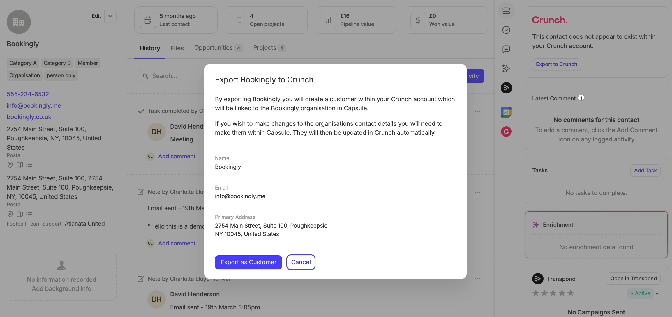Click the Last contact calendar icon
Viewport: 672px width, 317px height.
(x=148, y=20)
